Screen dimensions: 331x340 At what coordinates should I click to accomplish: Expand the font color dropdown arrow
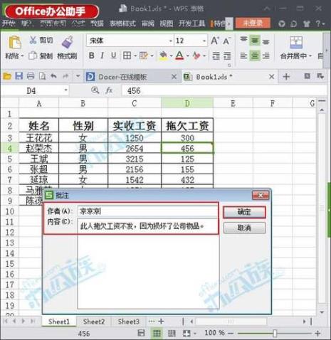point(188,56)
